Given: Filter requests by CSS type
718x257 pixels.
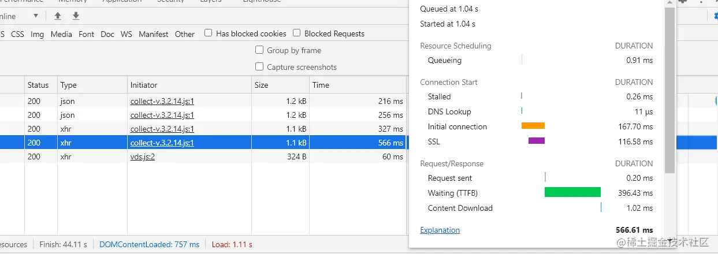Looking at the screenshot, I should tap(18, 34).
